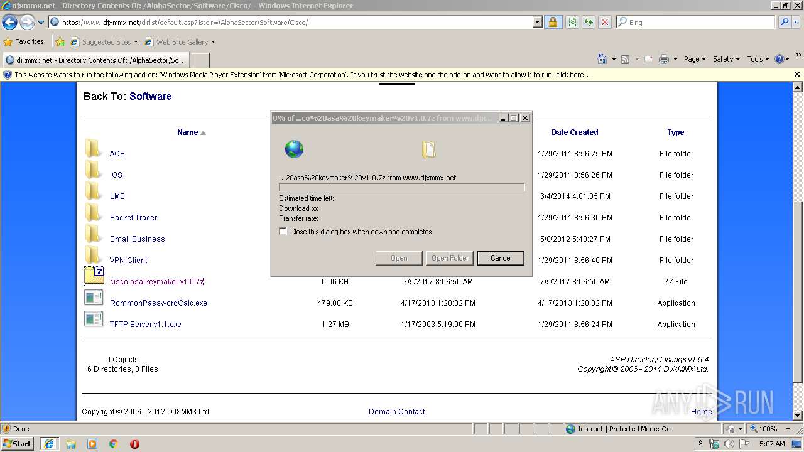Viewport: 804px width, 452px height.
Task: Open Windows Explorer from the taskbar
Action: (71, 444)
